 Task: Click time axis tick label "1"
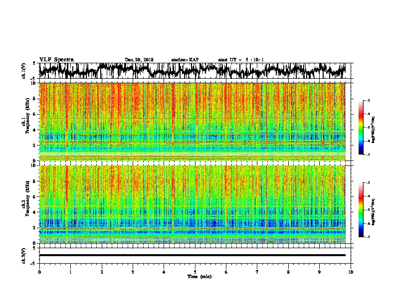(x=70, y=272)
